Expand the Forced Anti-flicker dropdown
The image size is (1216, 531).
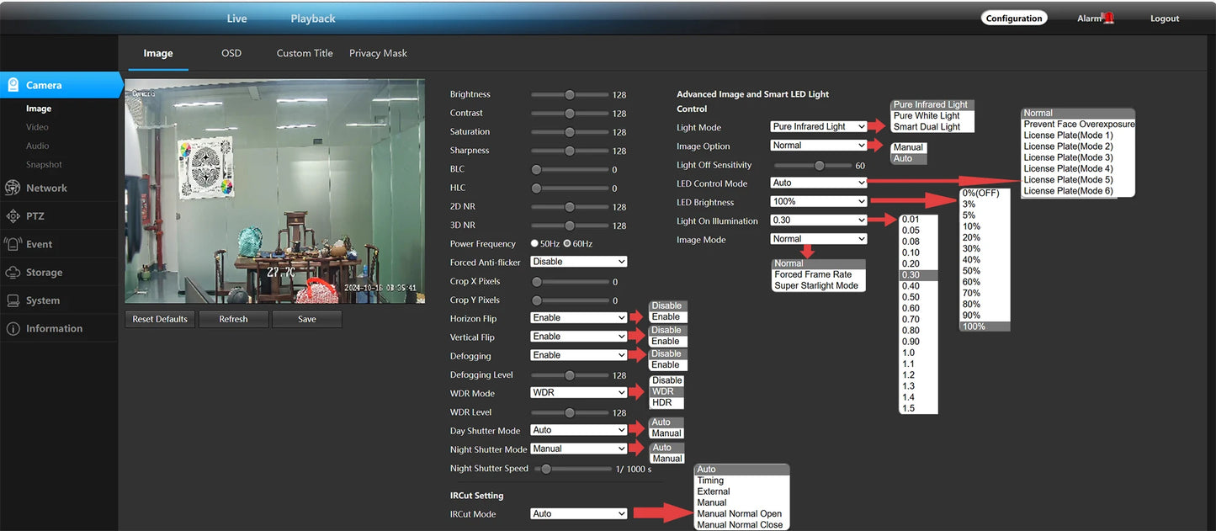(578, 262)
